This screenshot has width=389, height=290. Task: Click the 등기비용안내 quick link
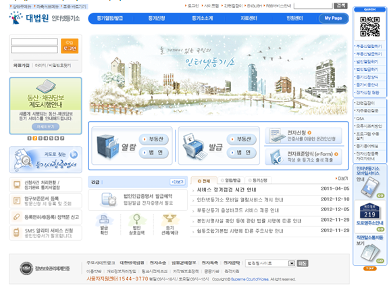coord(367,85)
